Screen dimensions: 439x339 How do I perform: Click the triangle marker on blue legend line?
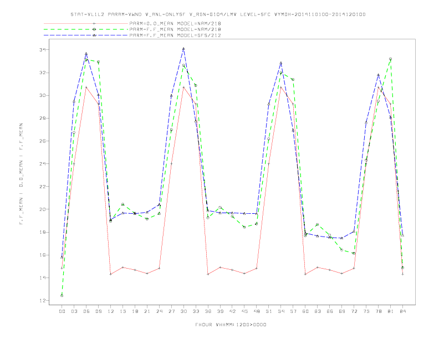point(94,35)
